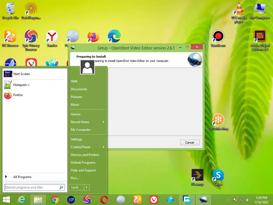Open the My Computer desktop icon
The height and width of the screenshot is (205, 273).
point(260,11)
